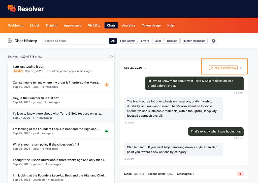Delete this chat with the trash icon
Screen dimensions: 258x183
pos(240,174)
